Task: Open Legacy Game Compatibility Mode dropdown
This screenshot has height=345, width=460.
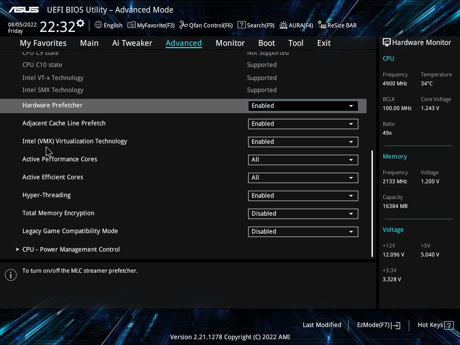Action: tap(303, 231)
